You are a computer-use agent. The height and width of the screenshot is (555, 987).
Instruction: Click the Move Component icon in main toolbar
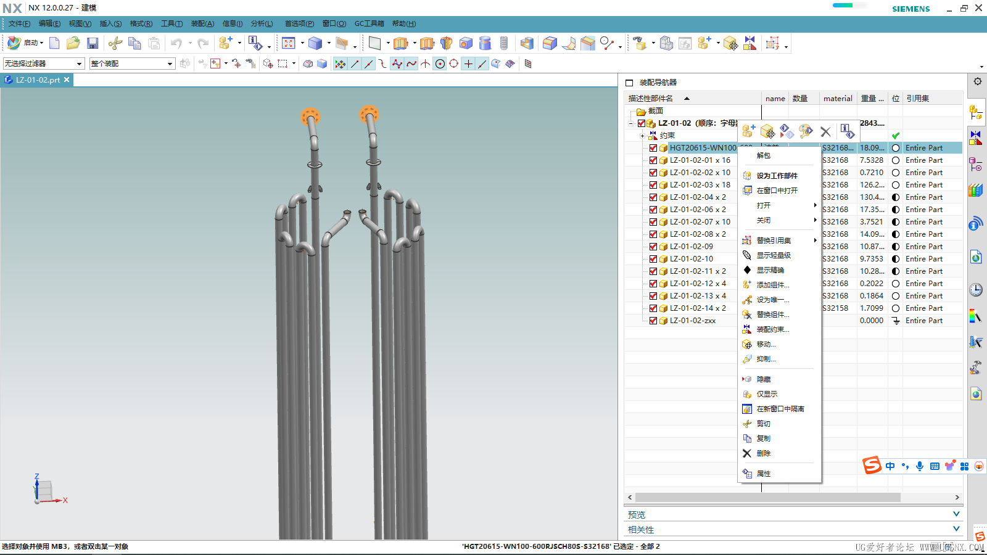coord(730,43)
